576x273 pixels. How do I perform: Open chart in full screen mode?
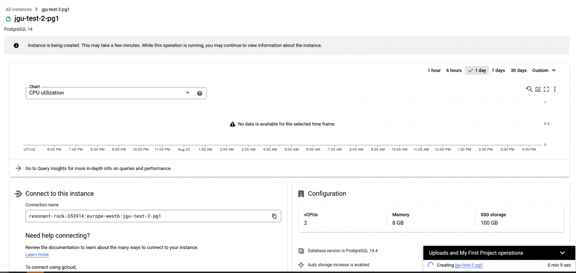pyautogui.click(x=546, y=89)
